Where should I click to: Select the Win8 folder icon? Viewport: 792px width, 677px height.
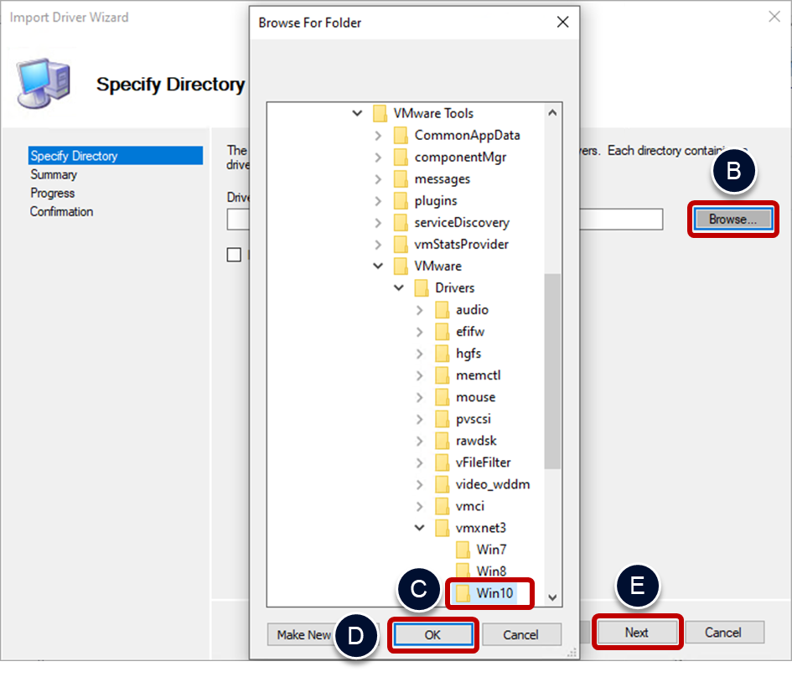(463, 571)
